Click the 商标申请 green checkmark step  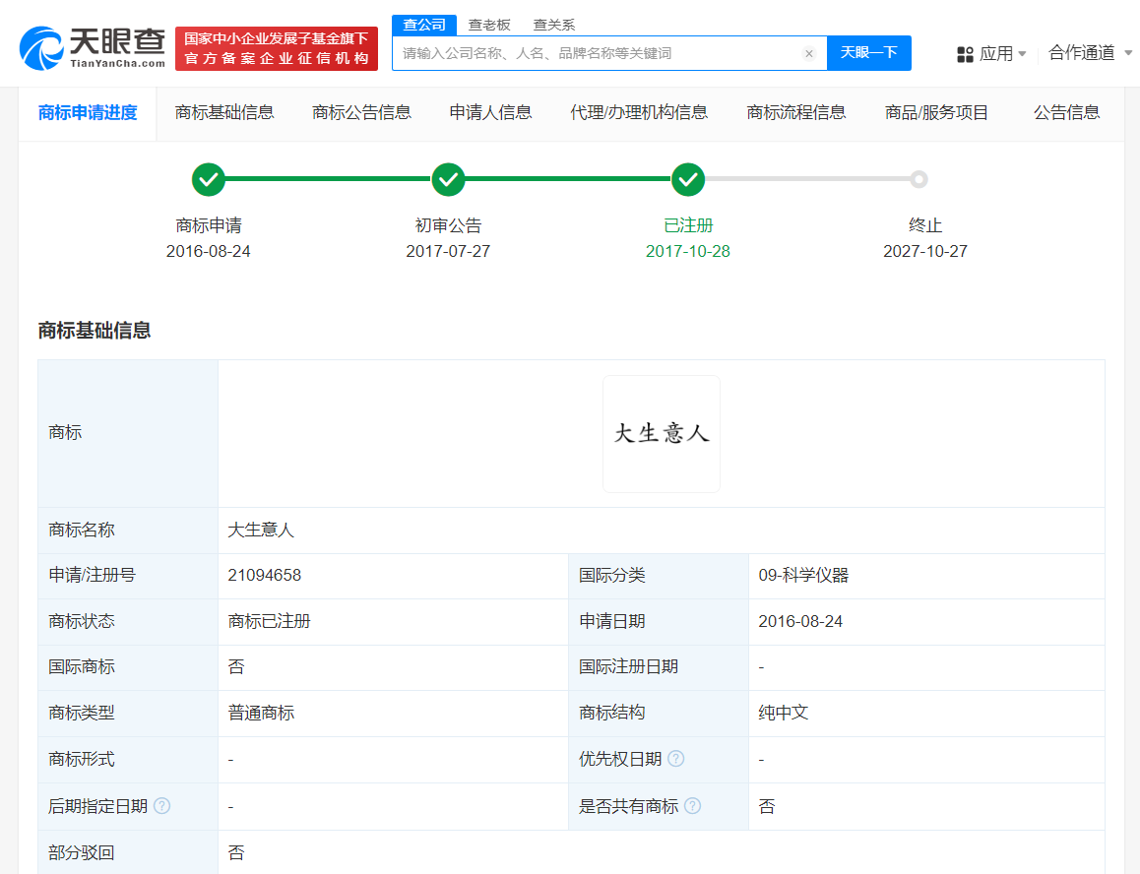pos(209,179)
